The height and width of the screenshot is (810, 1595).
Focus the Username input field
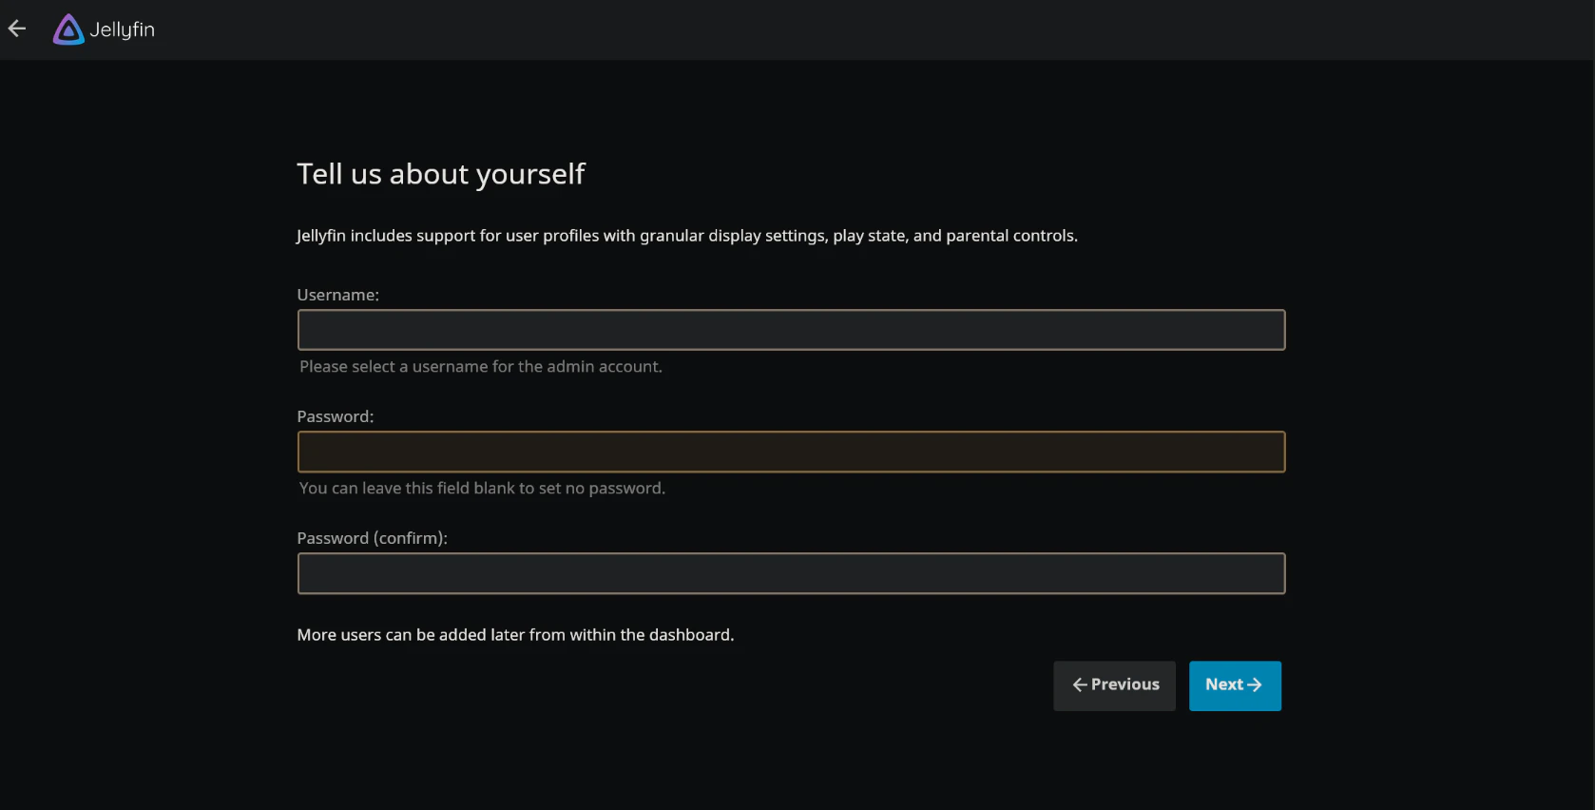(x=791, y=330)
